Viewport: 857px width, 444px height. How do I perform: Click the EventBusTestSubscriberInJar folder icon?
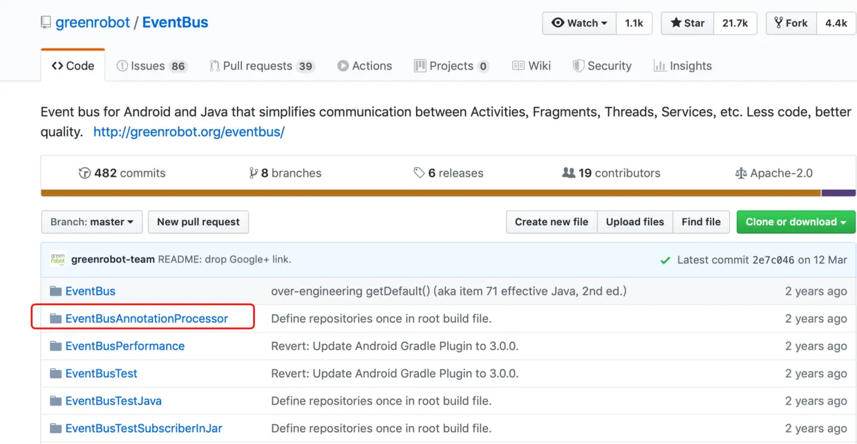point(56,429)
